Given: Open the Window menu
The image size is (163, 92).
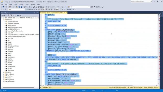Looking at the screenshot, I should [33, 4].
